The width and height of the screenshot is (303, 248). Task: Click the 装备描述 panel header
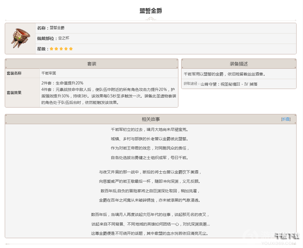coord(239,64)
